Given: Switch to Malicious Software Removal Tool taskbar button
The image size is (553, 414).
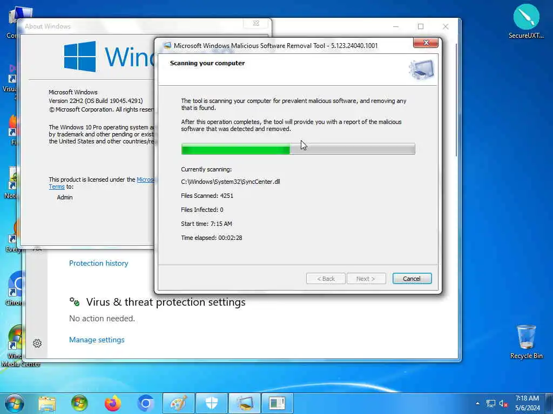Looking at the screenshot, I should tap(245, 403).
